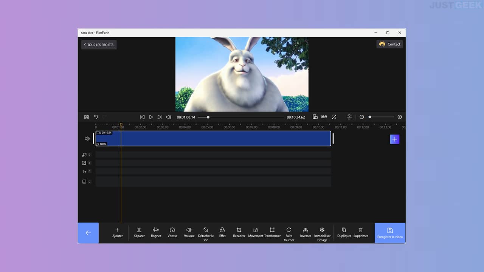Return to Tous les projets
Viewport: 484px width, 272px height.
click(x=99, y=45)
